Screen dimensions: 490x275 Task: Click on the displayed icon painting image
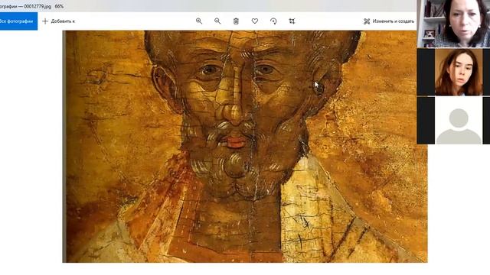pos(245,146)
